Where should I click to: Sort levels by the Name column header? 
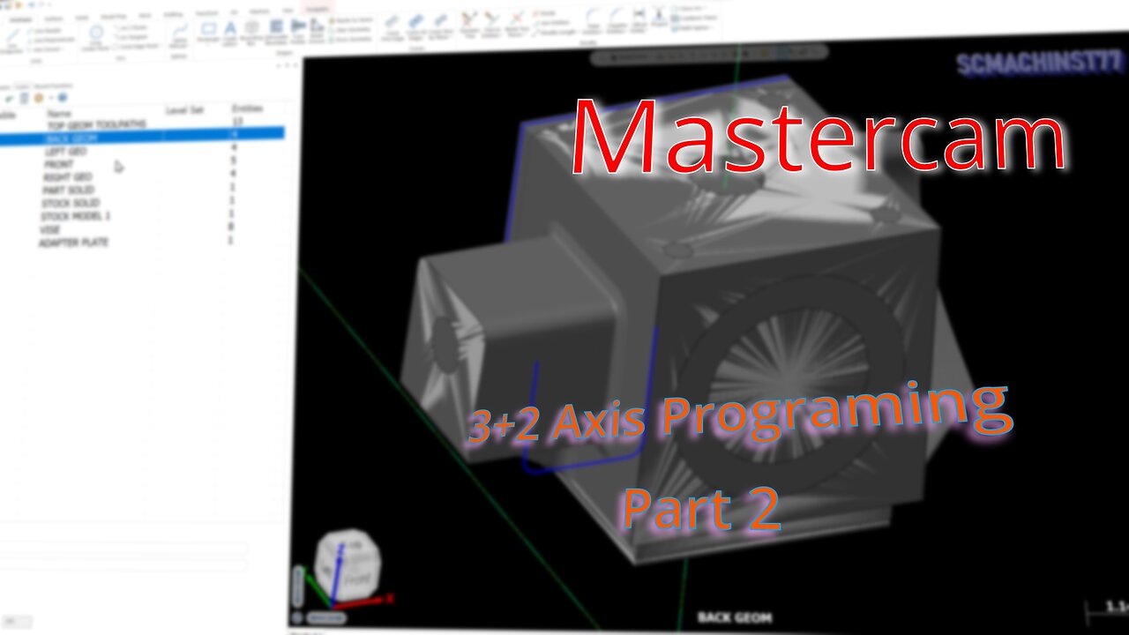pyautogui.click(x=59, y=113)
